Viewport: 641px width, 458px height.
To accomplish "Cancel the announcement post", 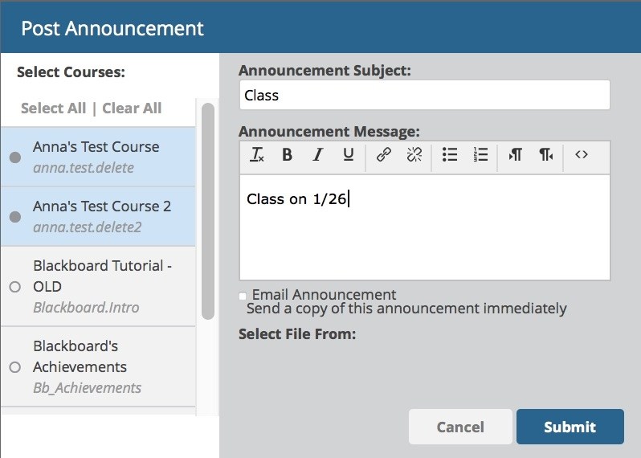I will click(x=460, y=427).
